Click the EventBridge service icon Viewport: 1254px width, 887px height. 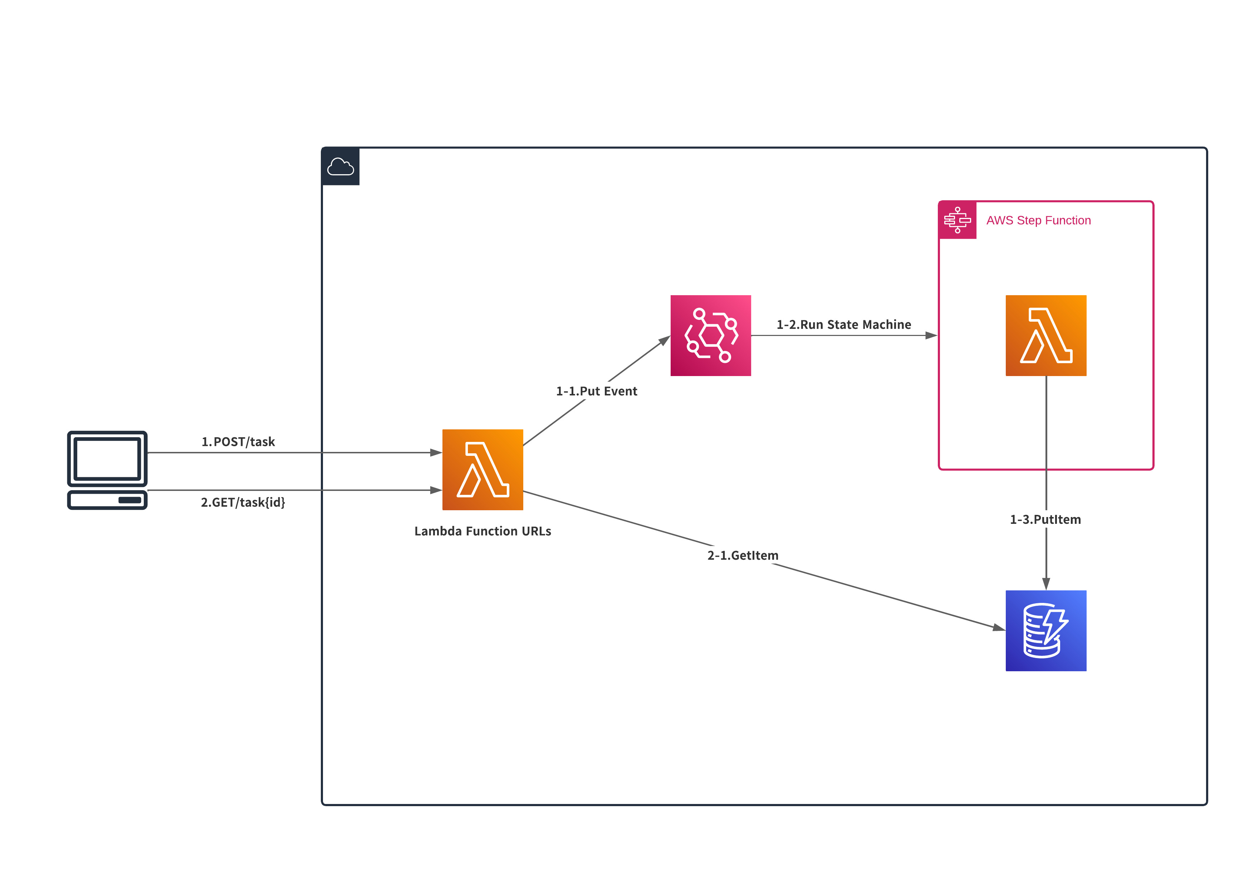click(x=711, y=335)
